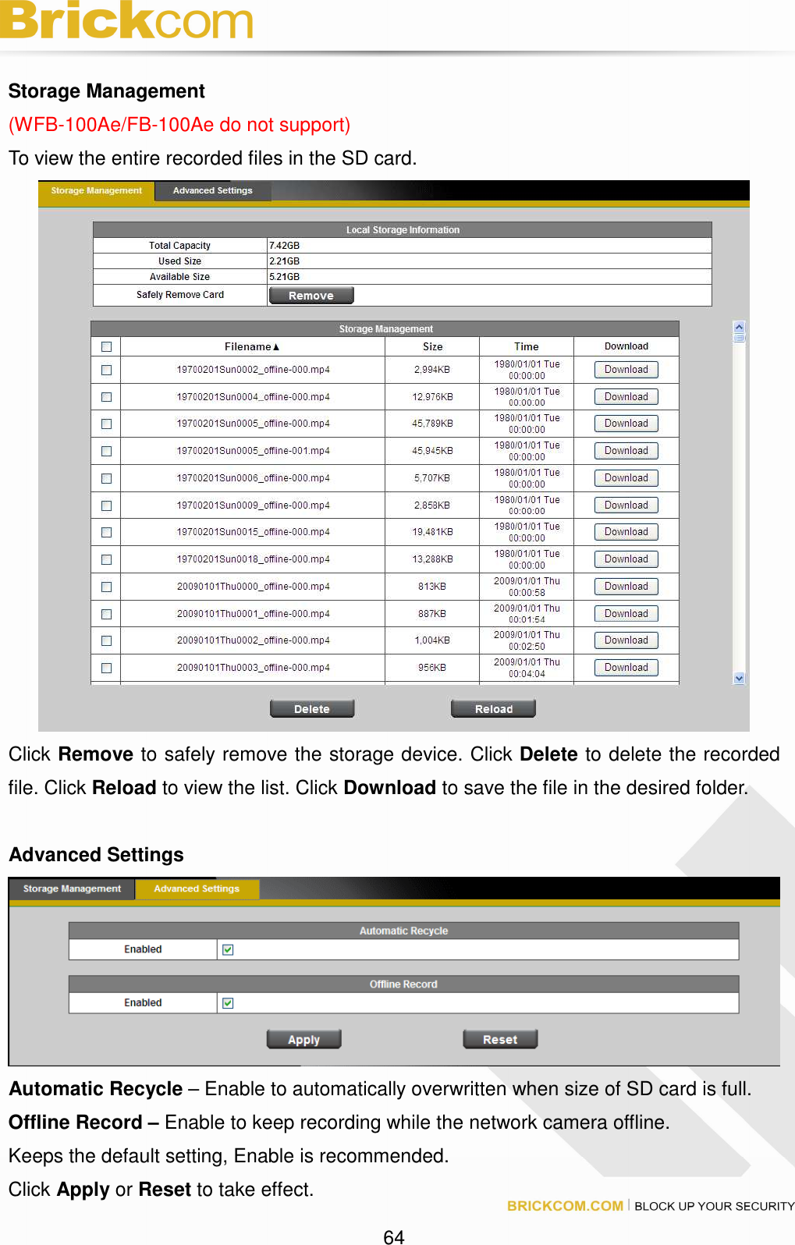Click the Time column header
This screenshot has width=795, height=1245.
point(527,346)
